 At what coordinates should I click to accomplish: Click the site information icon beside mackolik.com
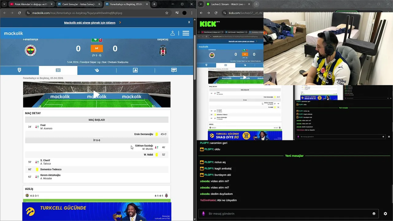pyautogui.click(x=28, y=13)
